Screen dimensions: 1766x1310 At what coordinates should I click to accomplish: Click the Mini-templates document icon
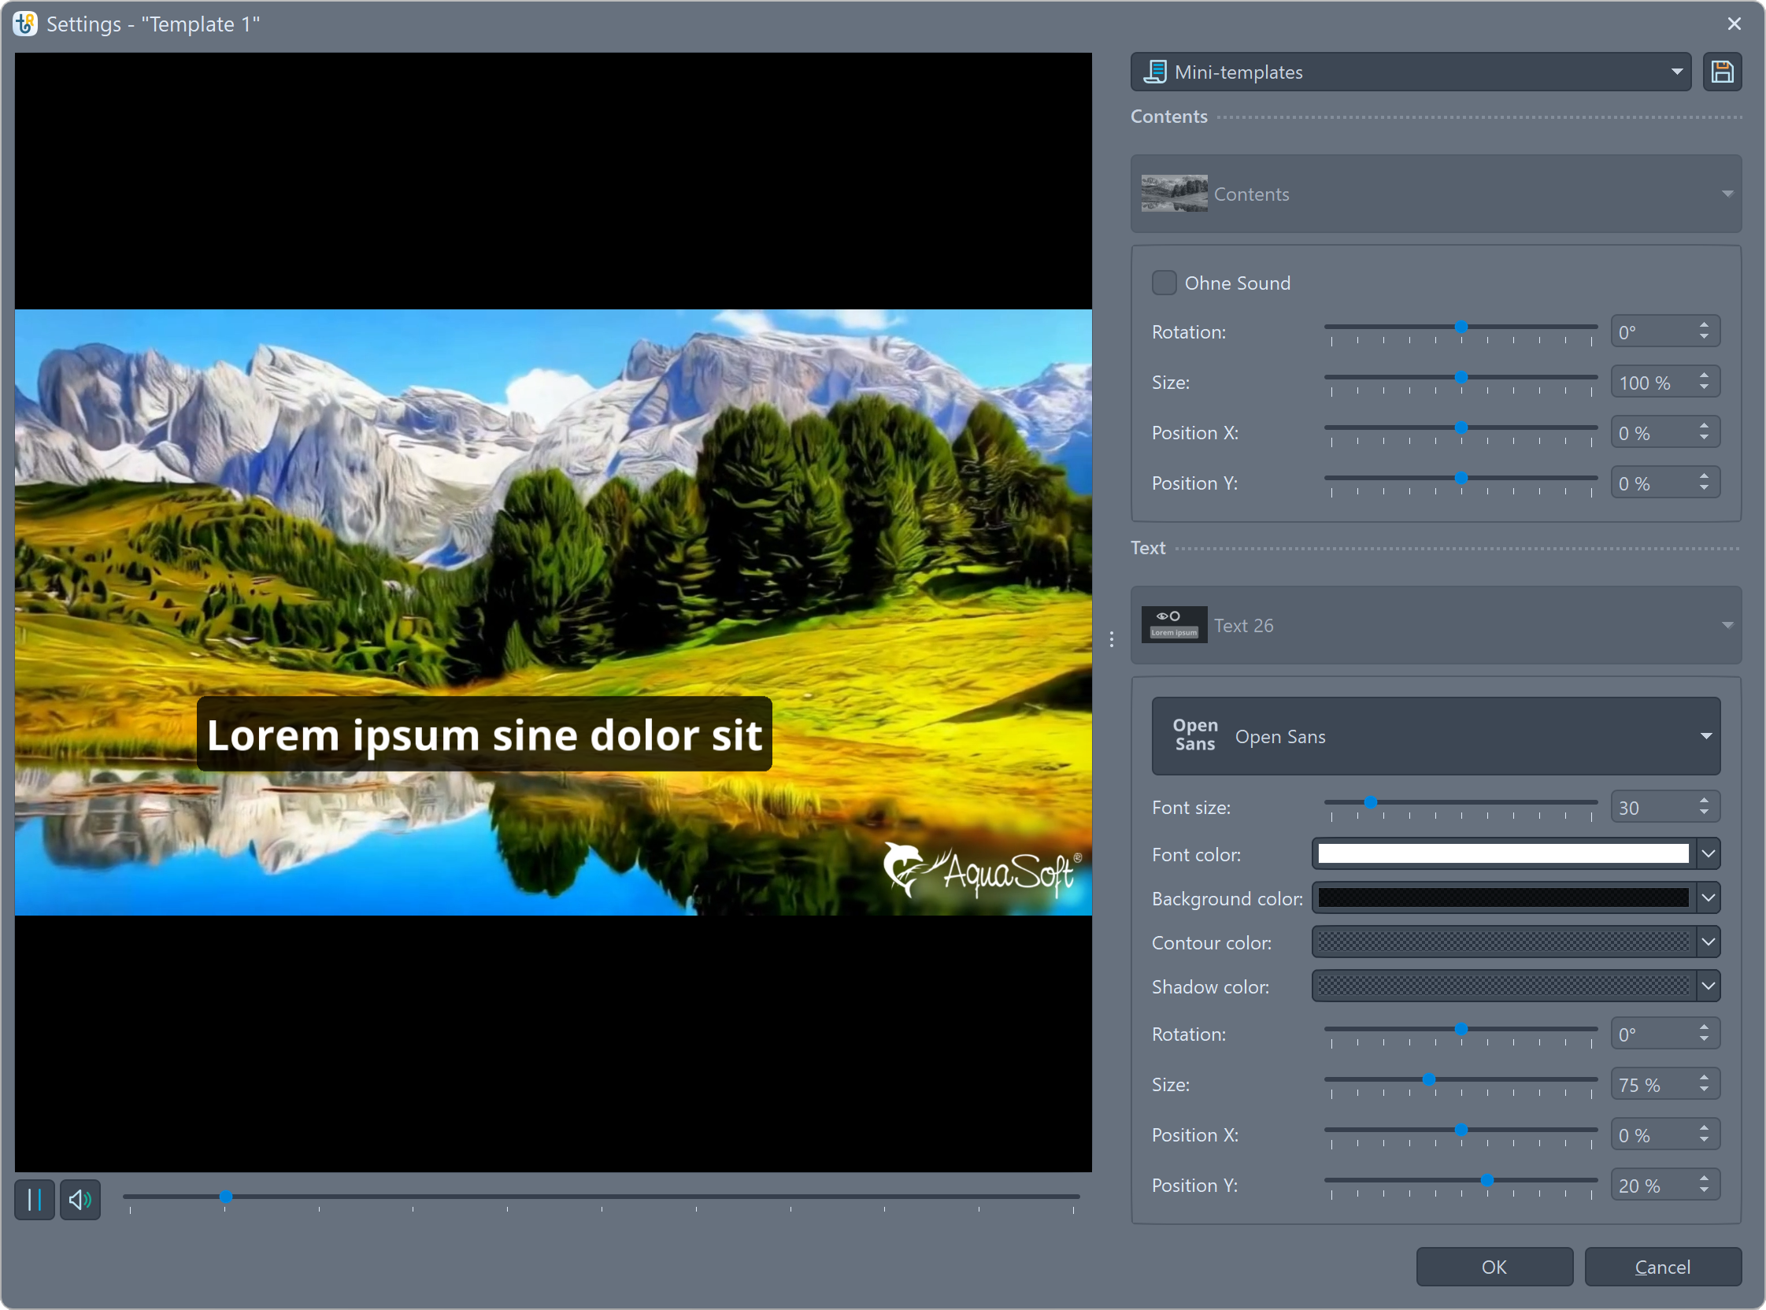[x=1154, y=72]
